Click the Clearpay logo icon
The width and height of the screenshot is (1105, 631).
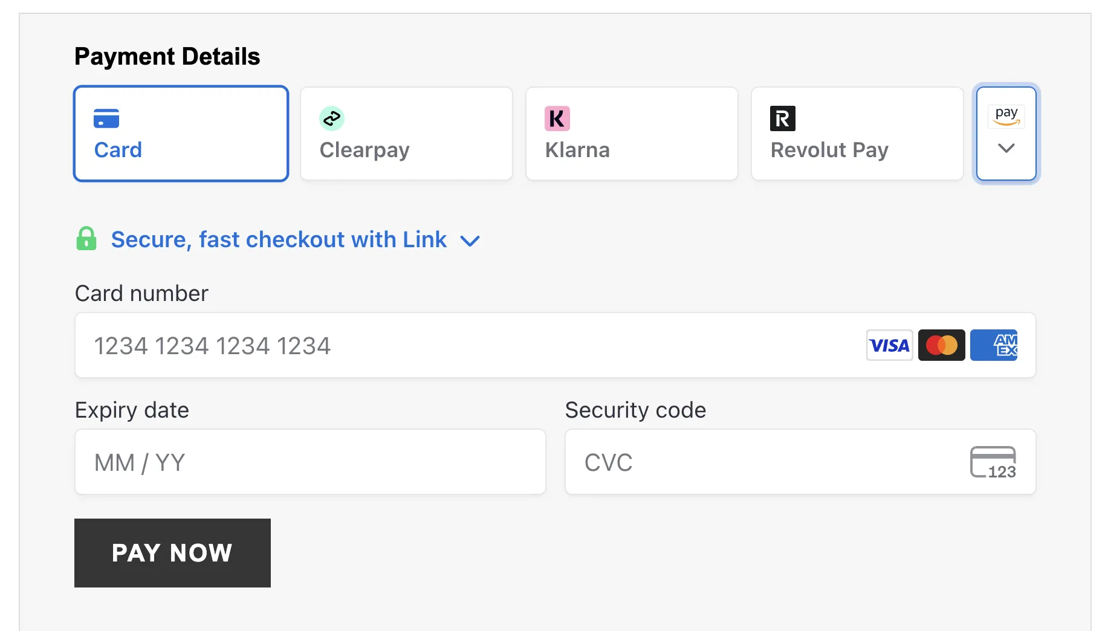click(x=331, y=119)
